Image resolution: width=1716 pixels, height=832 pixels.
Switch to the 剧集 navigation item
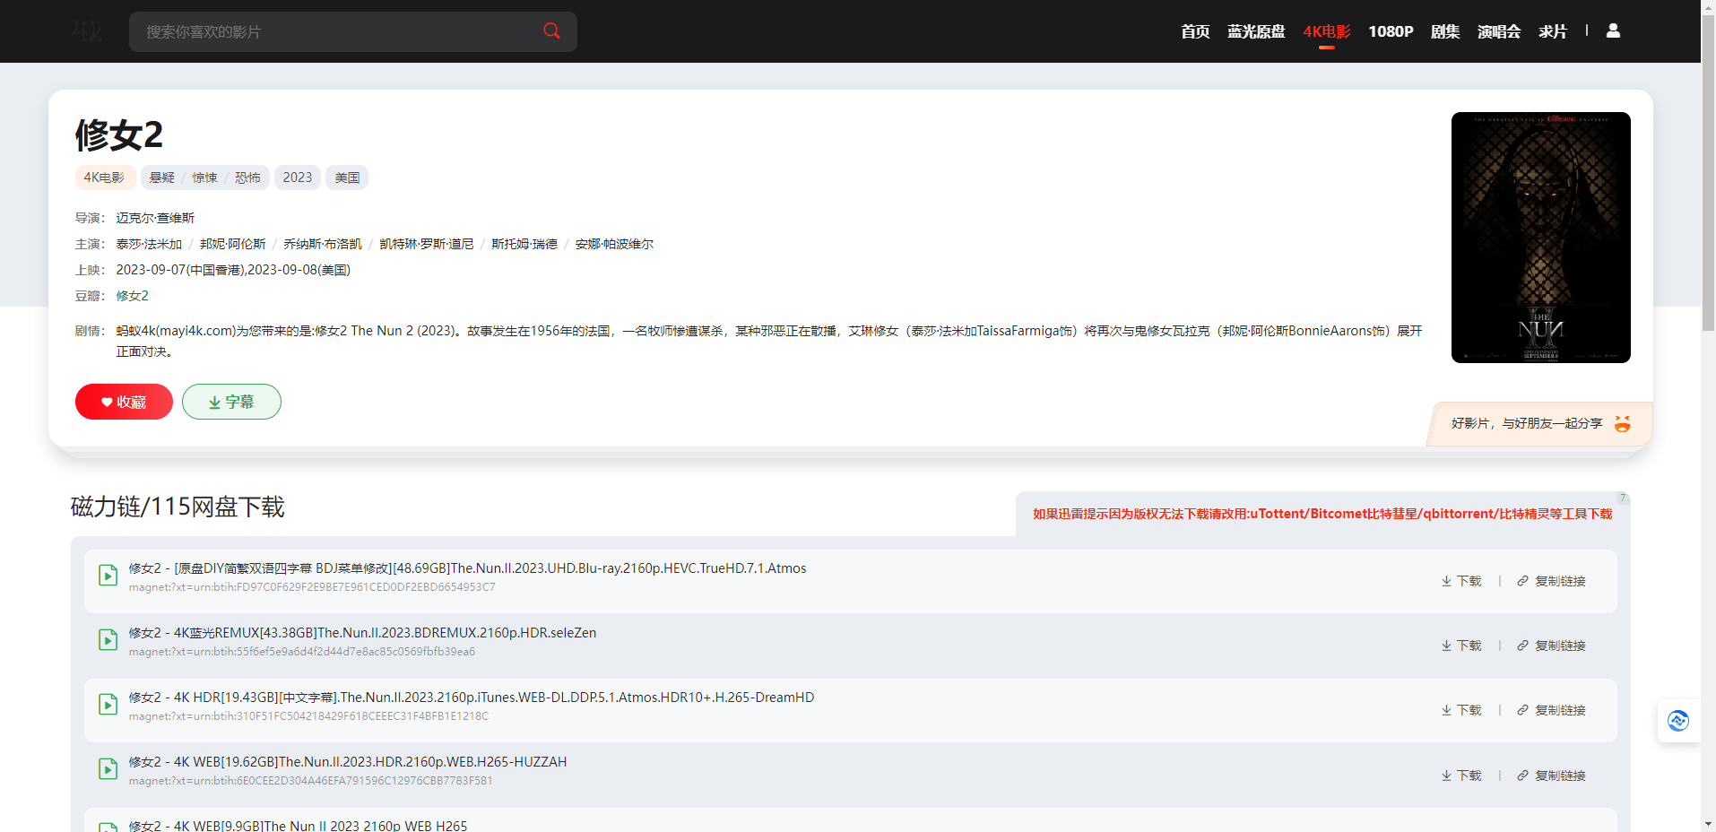(1444, 30)
